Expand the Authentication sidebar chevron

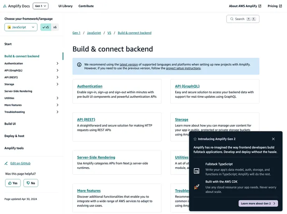(x=58, y=64)
